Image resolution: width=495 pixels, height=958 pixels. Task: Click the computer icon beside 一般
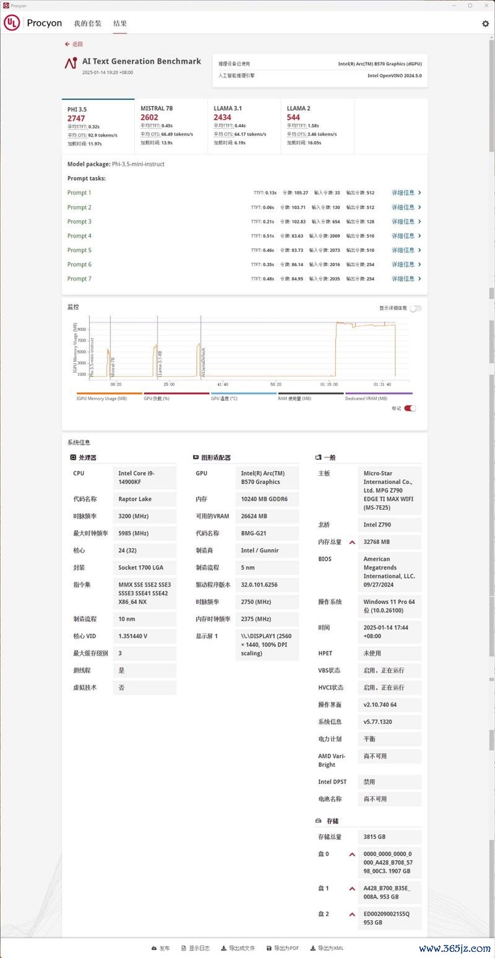click(318, 457)
